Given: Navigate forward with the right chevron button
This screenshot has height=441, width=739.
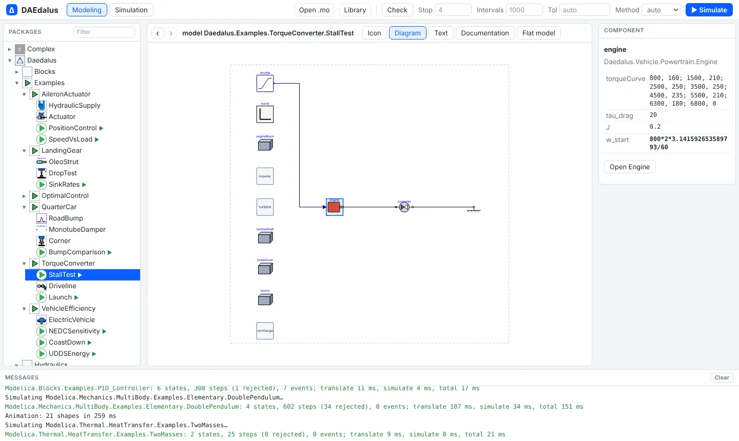Looking at the screenshot, I should [x=171, y=33].
